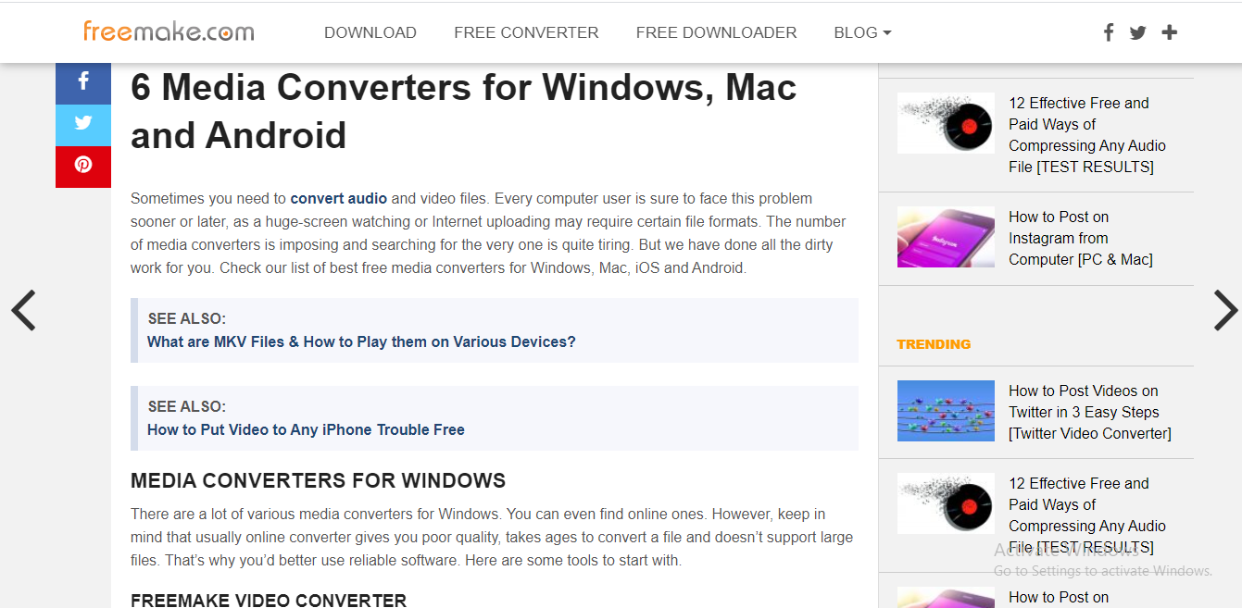Click the freemake.com logo
This screenshot has height=608, width=1242.
pos(169,31)
